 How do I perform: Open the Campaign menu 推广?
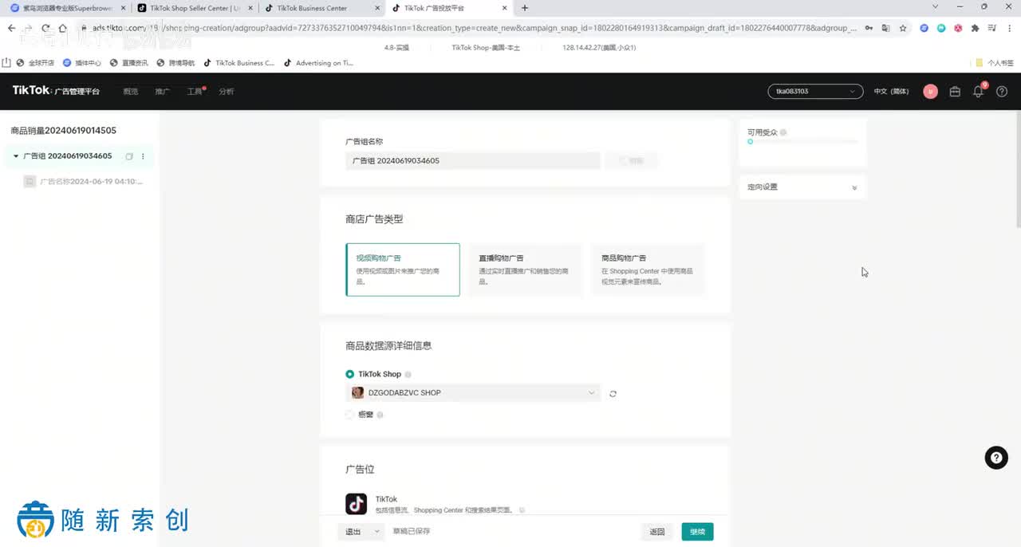pos(162,92)
